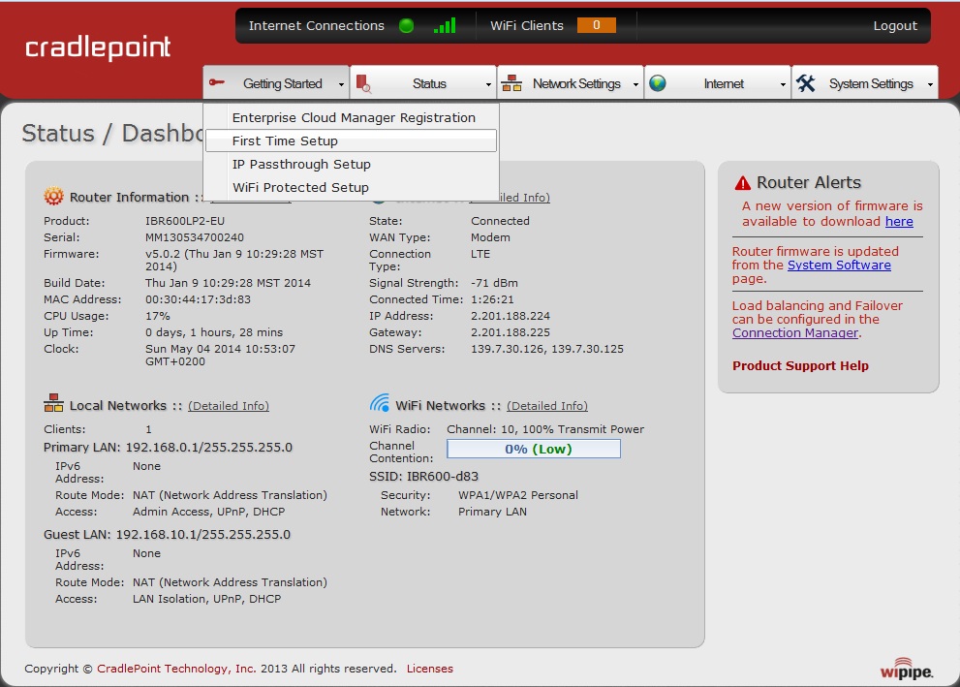Expand the Status dropdown arrow
The width and height of the screenshot is (960, 687).
(488, 85)
